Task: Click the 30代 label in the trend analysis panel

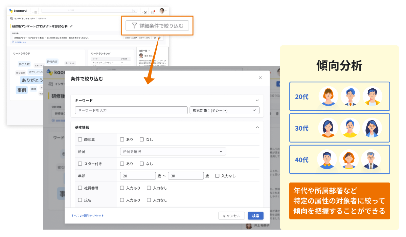Action: click(x=302, y=128)
